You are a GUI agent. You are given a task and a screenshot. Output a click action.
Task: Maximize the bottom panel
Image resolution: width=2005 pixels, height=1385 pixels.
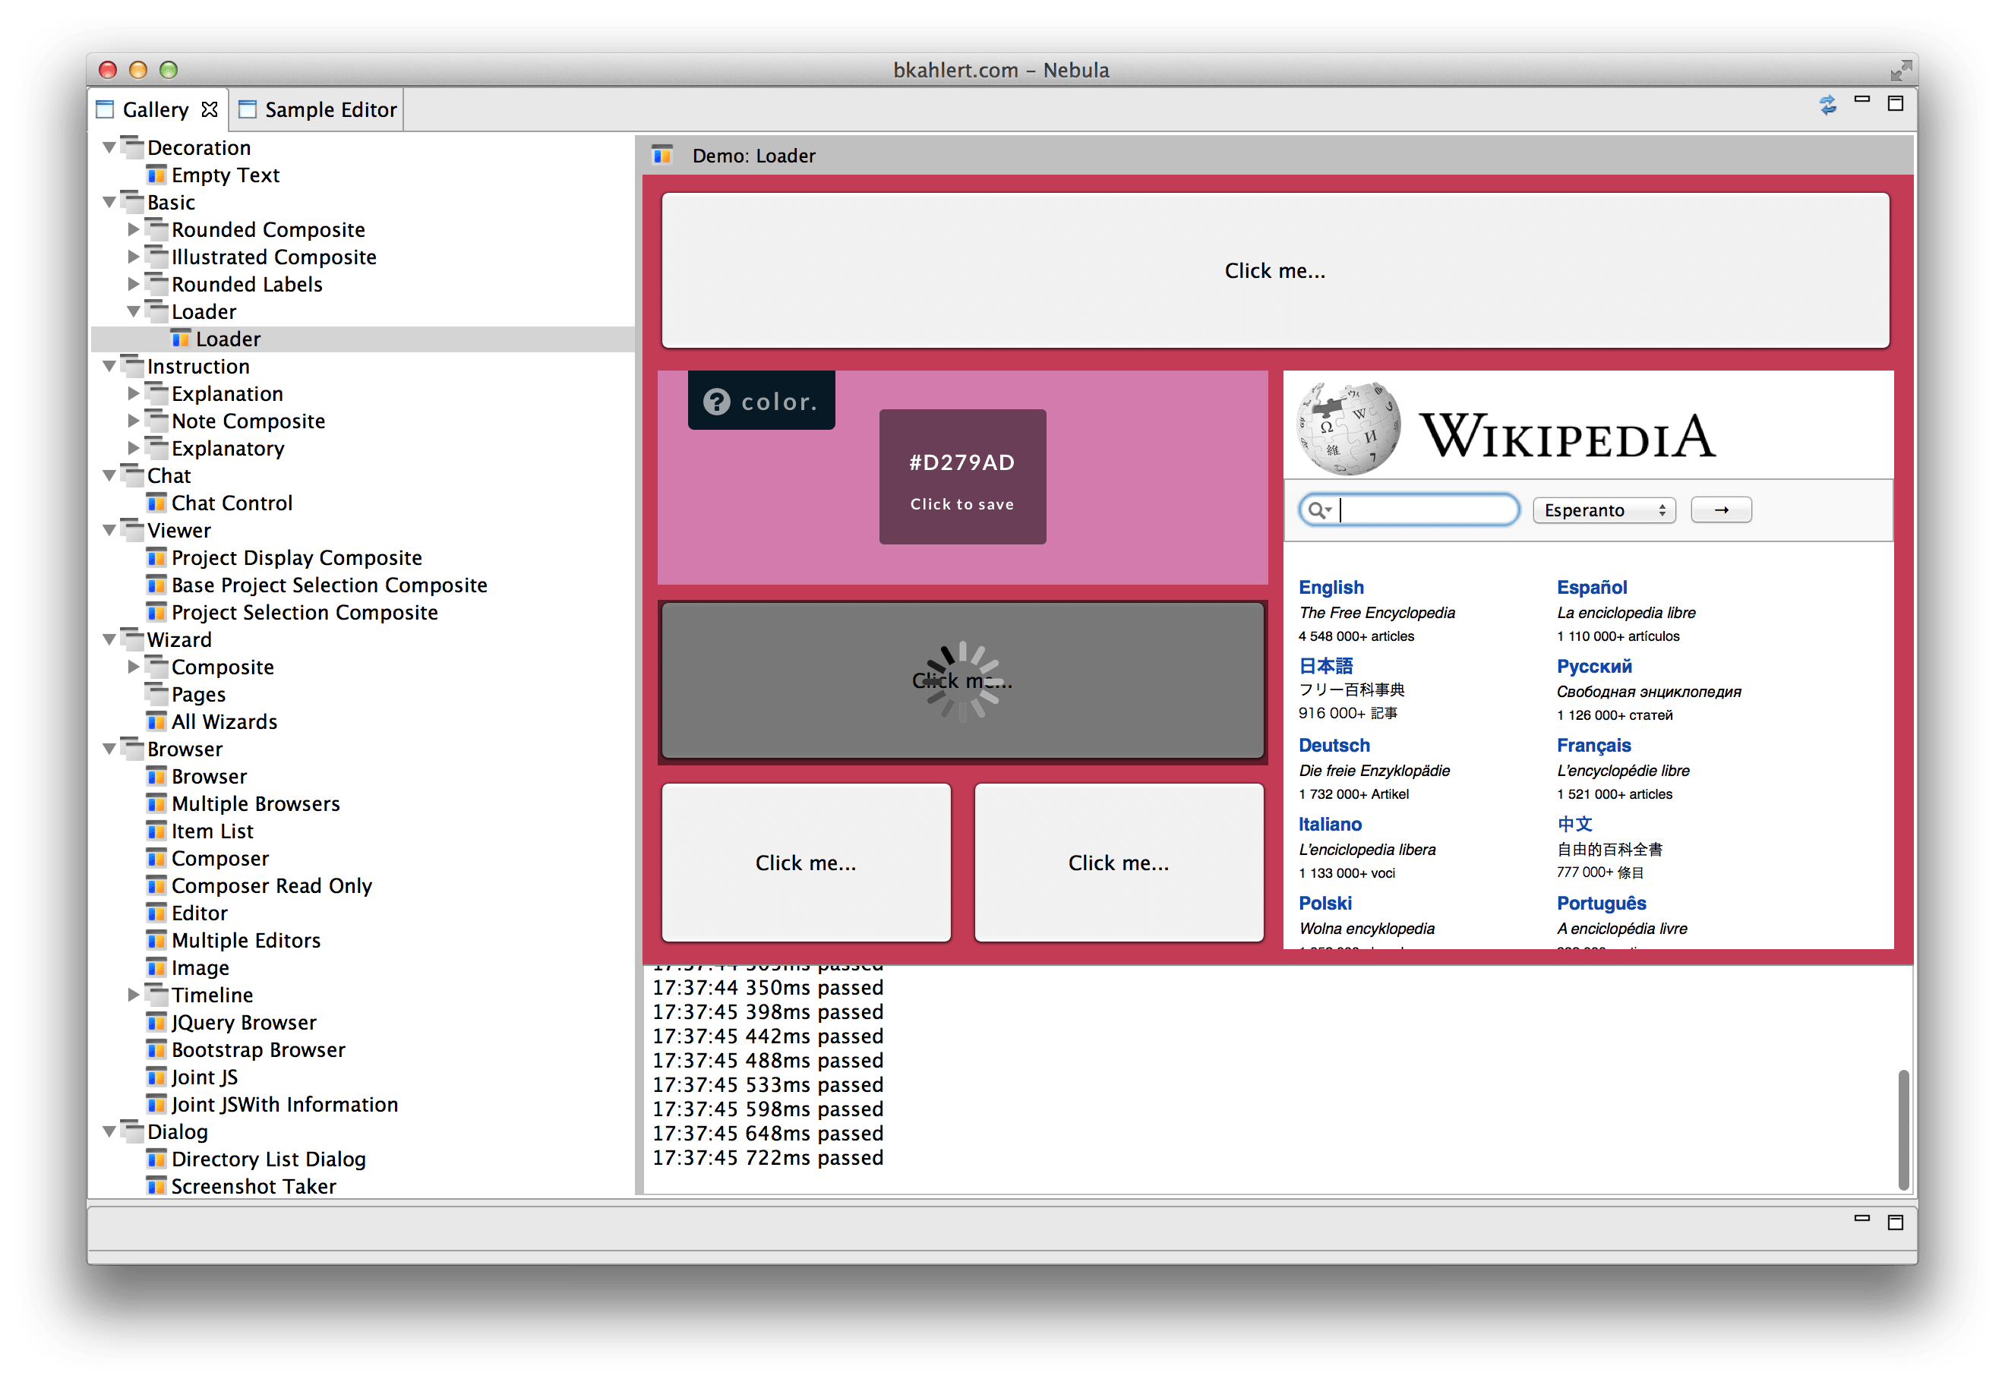[1895, 1222]
